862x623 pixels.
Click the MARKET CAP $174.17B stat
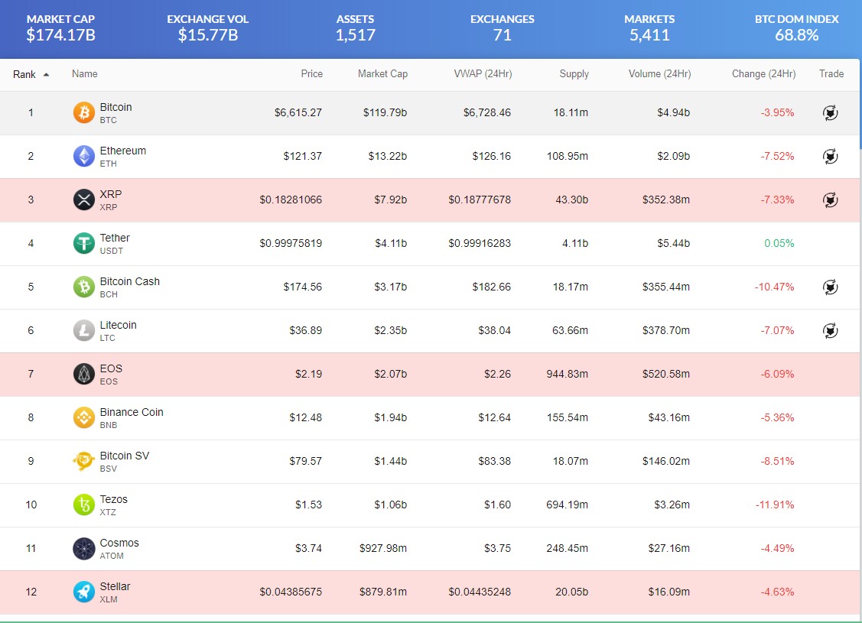pyautogui.click(x=61, y=28)
